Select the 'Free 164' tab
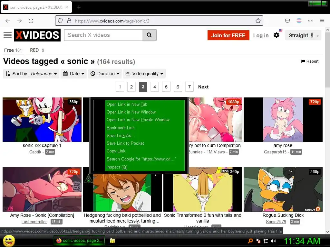Image resolution: width=330 pixels, height=247 pixels. 13,50
